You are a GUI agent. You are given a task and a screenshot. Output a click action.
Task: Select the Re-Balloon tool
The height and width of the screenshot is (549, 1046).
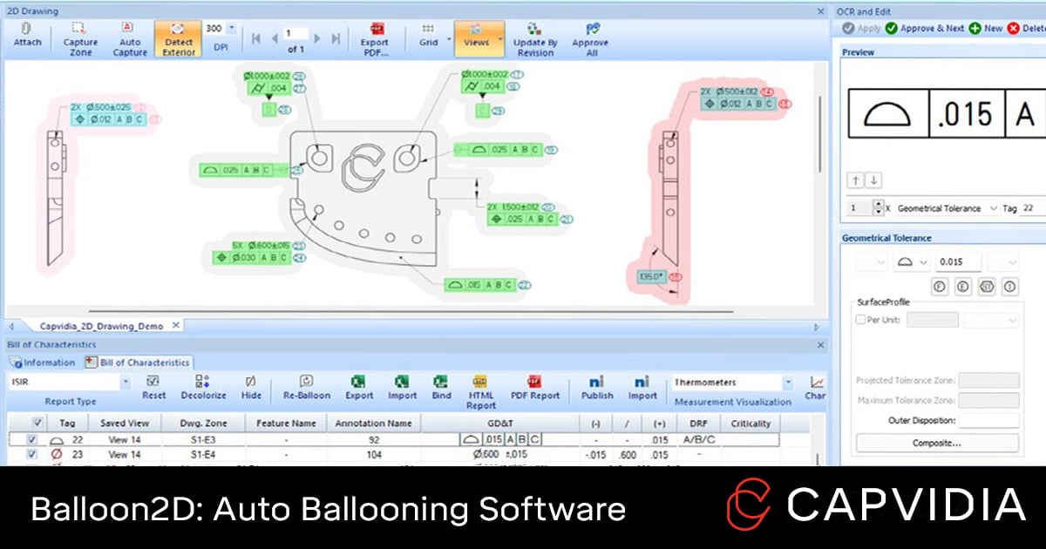click(x=306, y=389)
